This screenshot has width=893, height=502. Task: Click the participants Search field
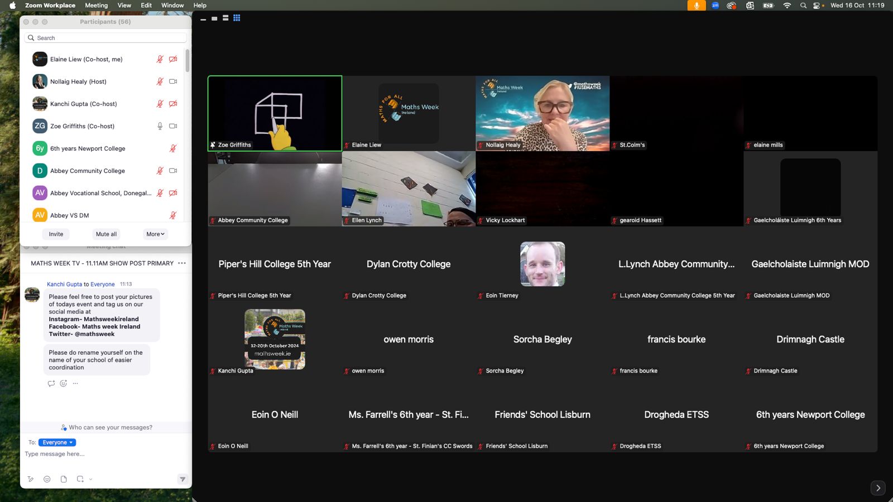point(105,38)
